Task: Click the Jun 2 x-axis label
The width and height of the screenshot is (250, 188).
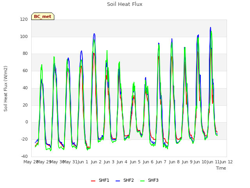Action: click(x=96, y=162)
